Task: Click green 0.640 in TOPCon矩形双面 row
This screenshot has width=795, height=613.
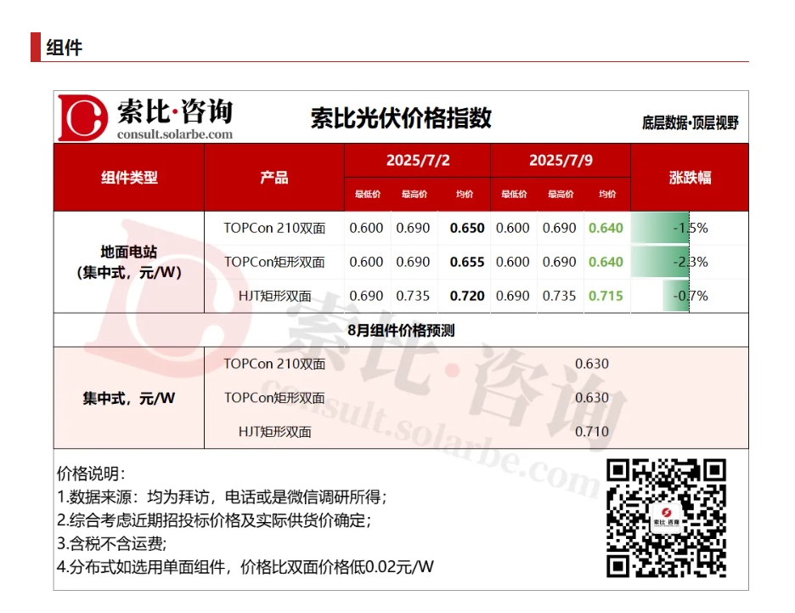Action: point(606,262)
